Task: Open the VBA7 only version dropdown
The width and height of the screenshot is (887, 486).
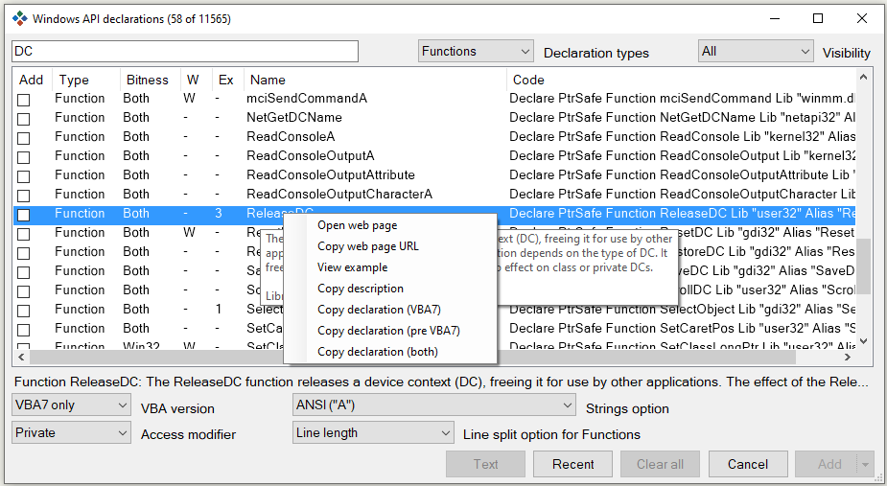Action: click(71, 405)
